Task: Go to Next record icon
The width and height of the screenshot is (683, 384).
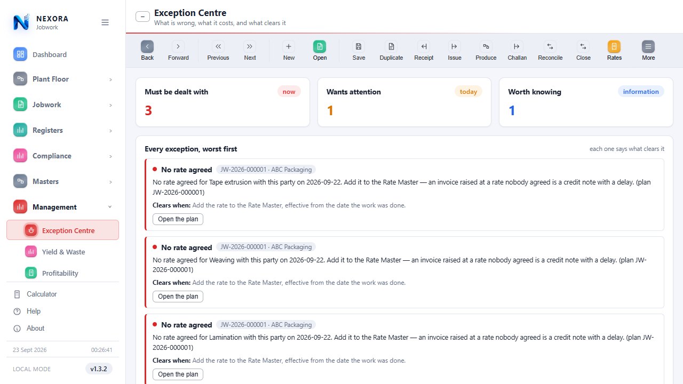Action: [250, 46]
